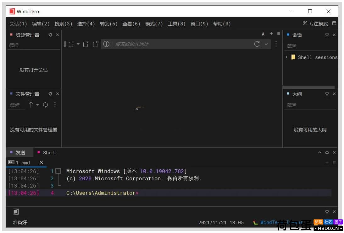Expand the address bar history dropdown
Viewport: 344px width, 233px height.
click(266, 44)
